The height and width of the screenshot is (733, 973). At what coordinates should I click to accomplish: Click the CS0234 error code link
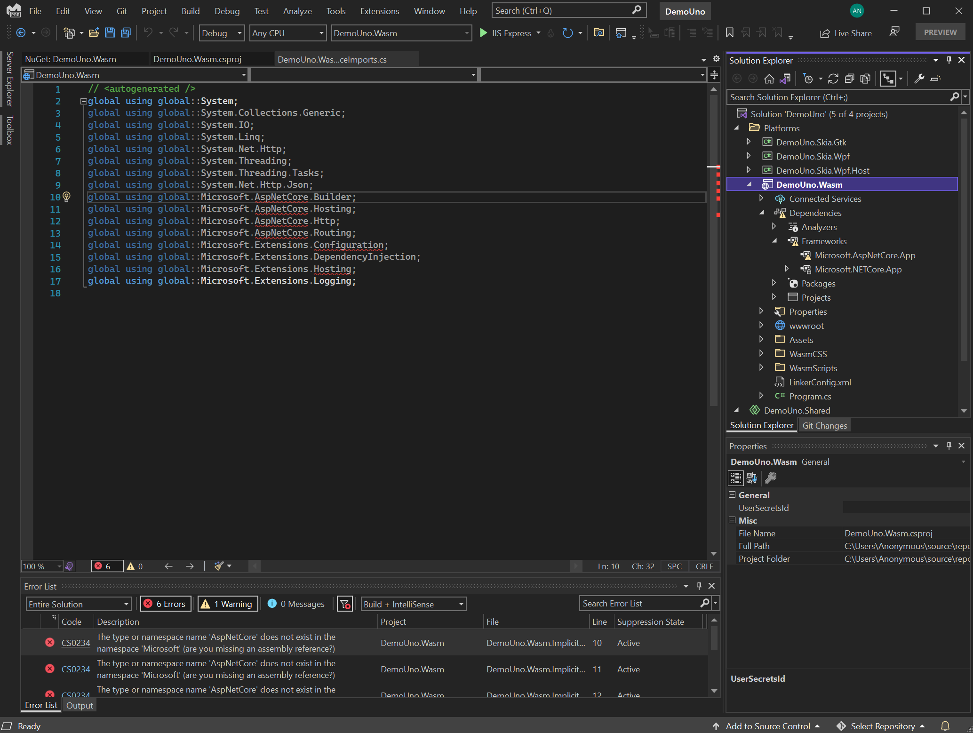pos(76,643)
